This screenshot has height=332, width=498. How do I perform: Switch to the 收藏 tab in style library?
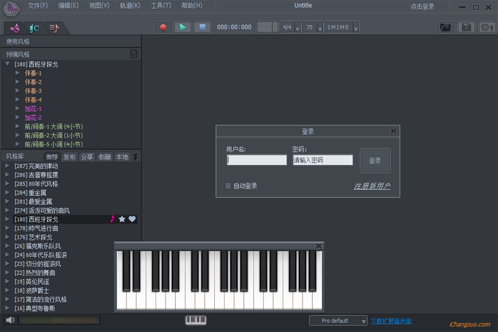tap(105, 157)
